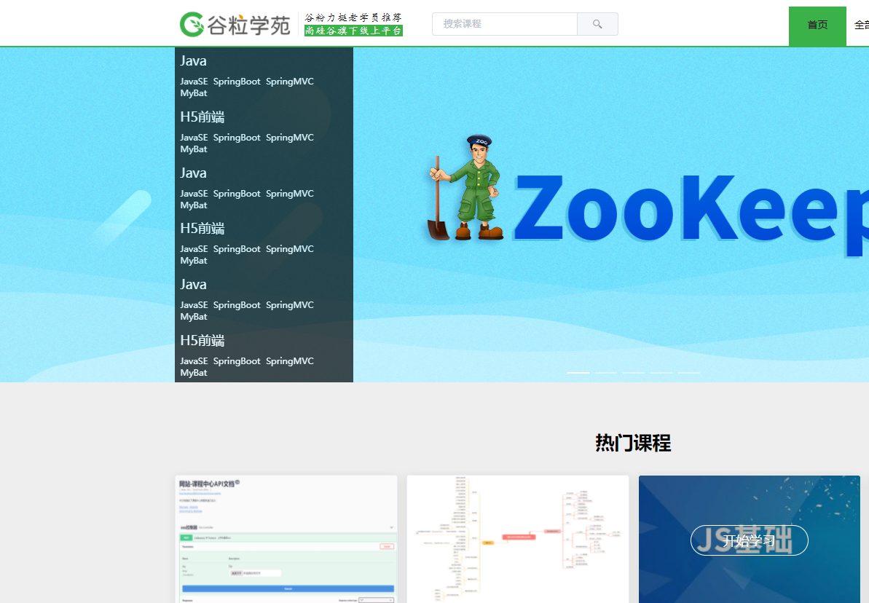Open MyBat link under the topmost Java

tap(194, 93)
